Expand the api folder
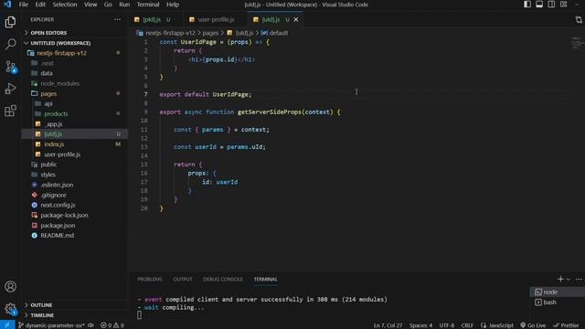Viewport: 585px width, 329px height. click(x=75, y=103)
